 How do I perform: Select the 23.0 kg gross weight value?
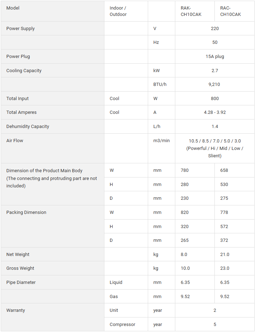(x=225, y=268)
